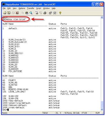
Task: Click the 'VLAN-132' entry
Action: coord(13,96)
